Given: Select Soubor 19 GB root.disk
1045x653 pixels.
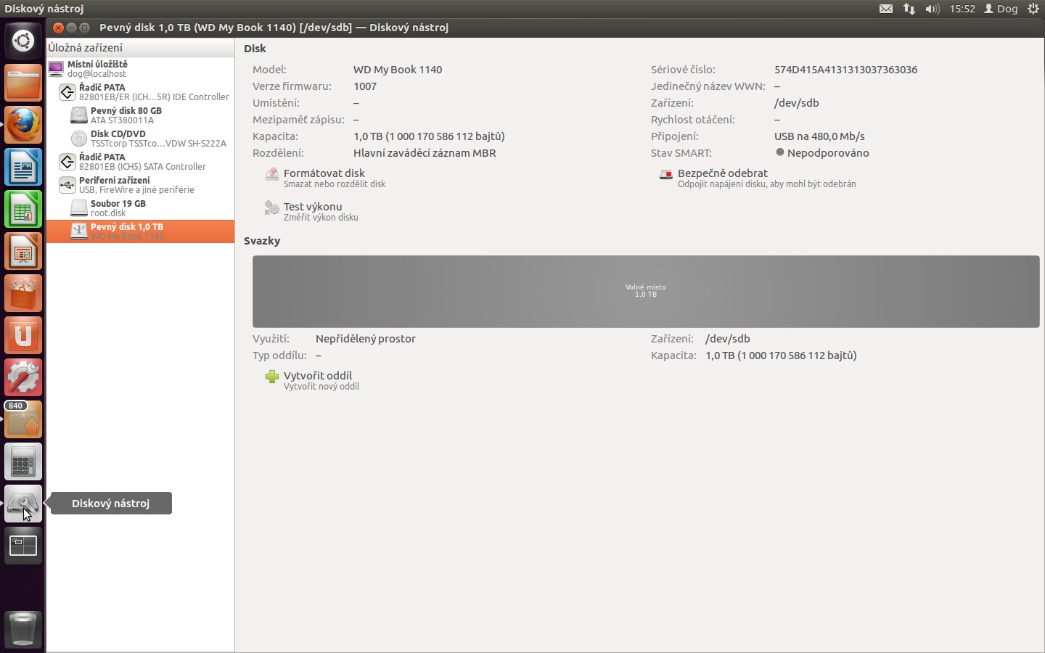Looking at the screenshot, I should [140, 208].
